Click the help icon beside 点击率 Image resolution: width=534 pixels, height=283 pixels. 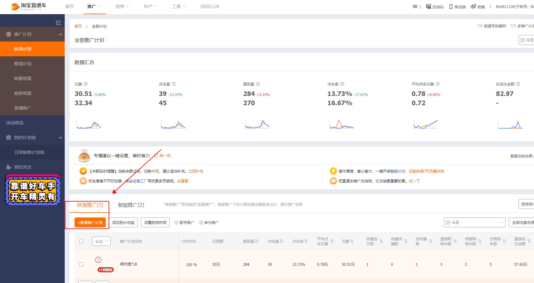click(342, 84)
